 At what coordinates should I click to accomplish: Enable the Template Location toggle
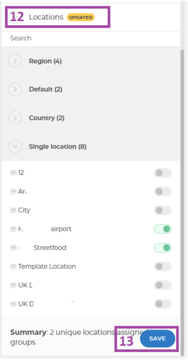[x=162, y=266]
